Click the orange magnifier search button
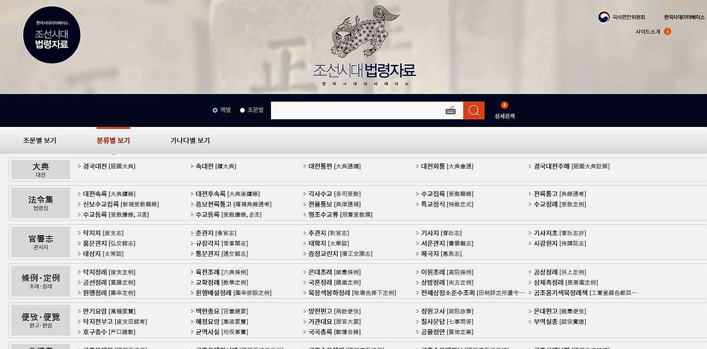This screenshot has width=707, height=349. tap(474, 110)
